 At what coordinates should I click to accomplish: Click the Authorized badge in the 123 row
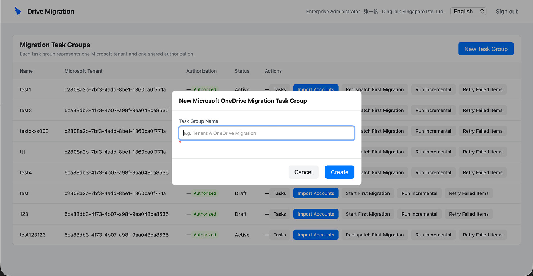205,214
